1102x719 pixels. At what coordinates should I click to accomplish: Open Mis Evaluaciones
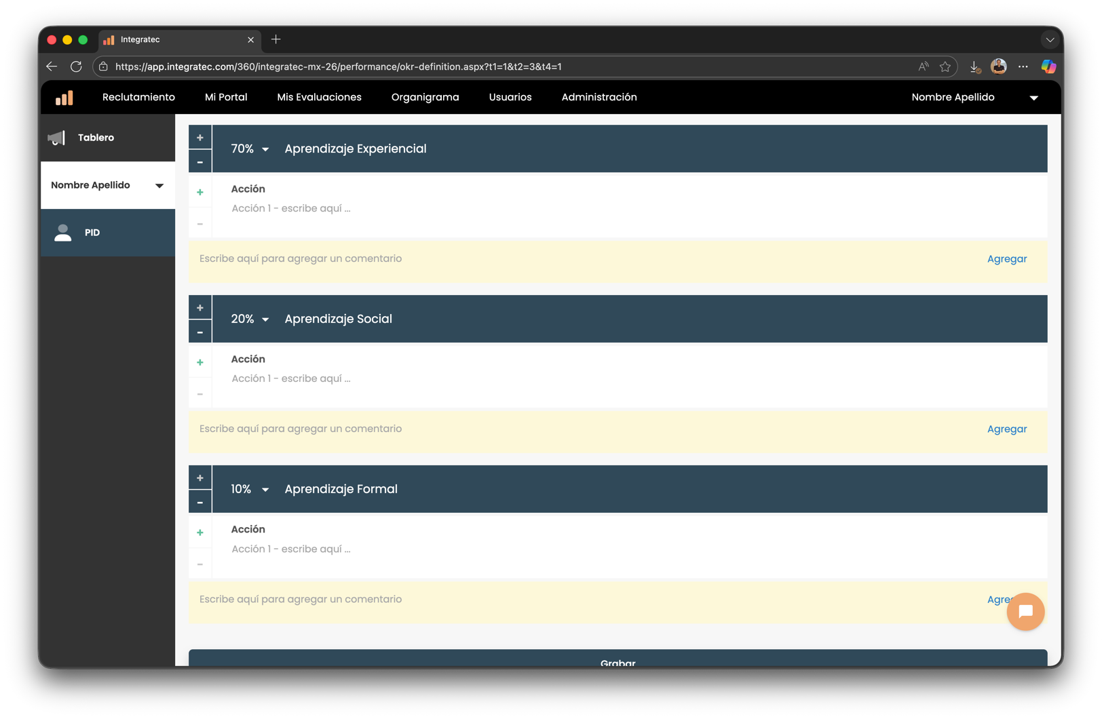[319, 98]
